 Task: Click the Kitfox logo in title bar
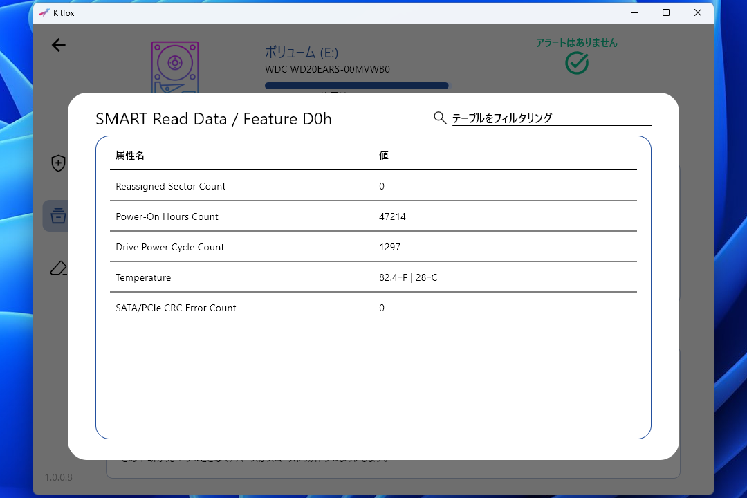click(x=44, y=12)
